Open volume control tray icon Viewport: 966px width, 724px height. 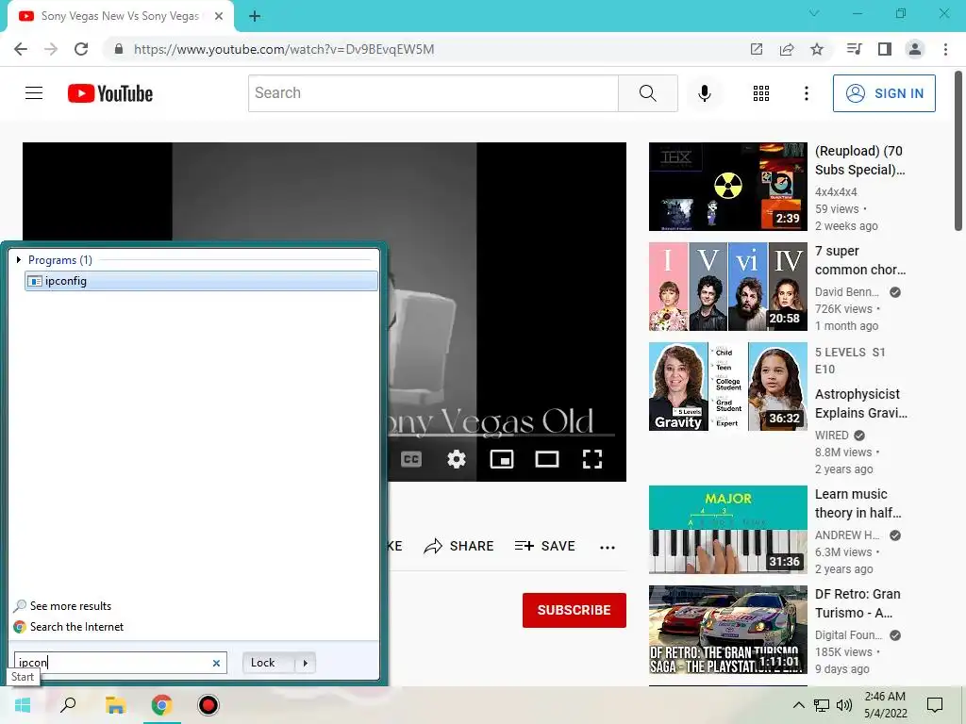click(844, 705)
